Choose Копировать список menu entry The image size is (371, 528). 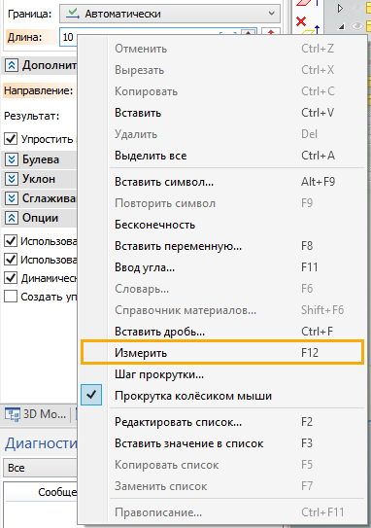coord(222,465)
